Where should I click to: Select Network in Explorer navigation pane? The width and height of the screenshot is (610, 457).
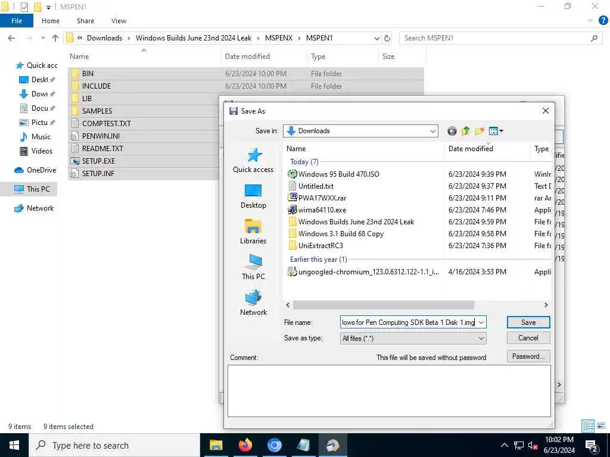(x=34, y=208)
